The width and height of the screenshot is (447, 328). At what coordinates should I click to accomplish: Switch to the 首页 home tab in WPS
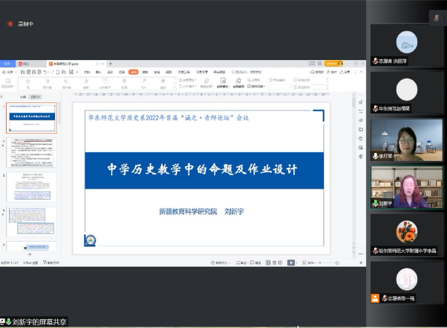click(x=7, y=64)
